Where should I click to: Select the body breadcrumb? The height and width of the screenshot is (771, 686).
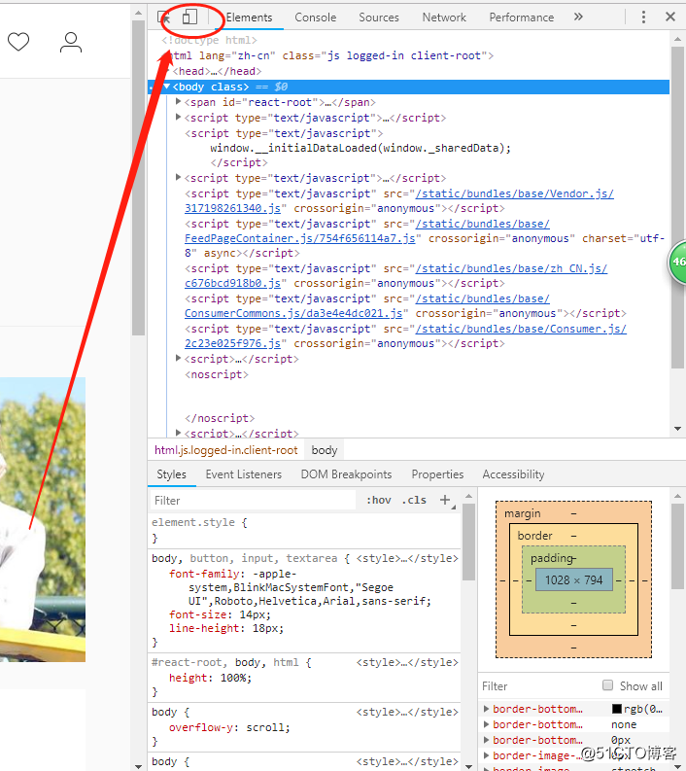325,450
